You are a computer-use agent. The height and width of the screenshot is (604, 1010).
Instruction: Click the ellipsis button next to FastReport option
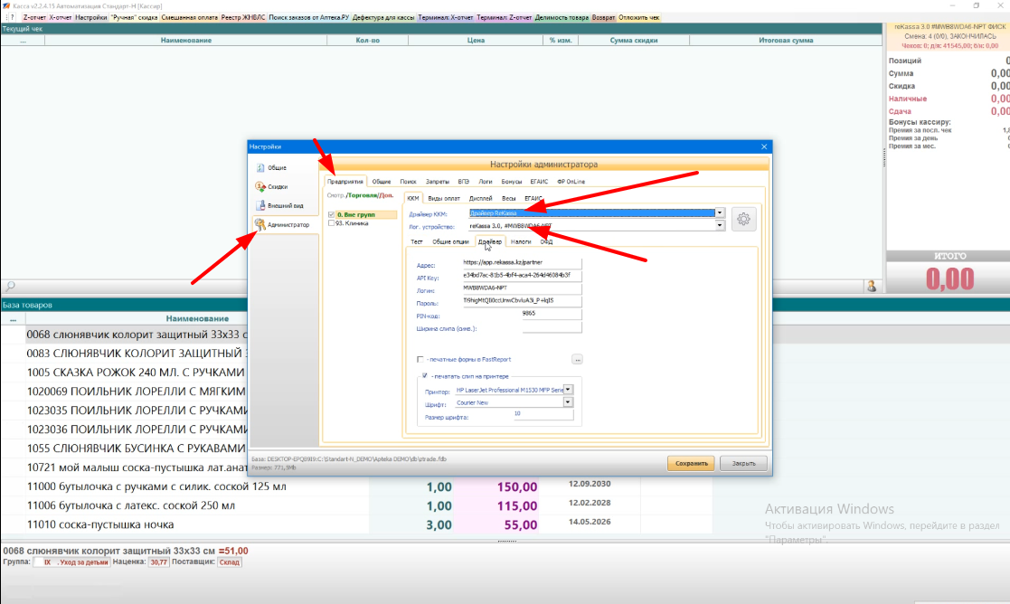[576, 359]
